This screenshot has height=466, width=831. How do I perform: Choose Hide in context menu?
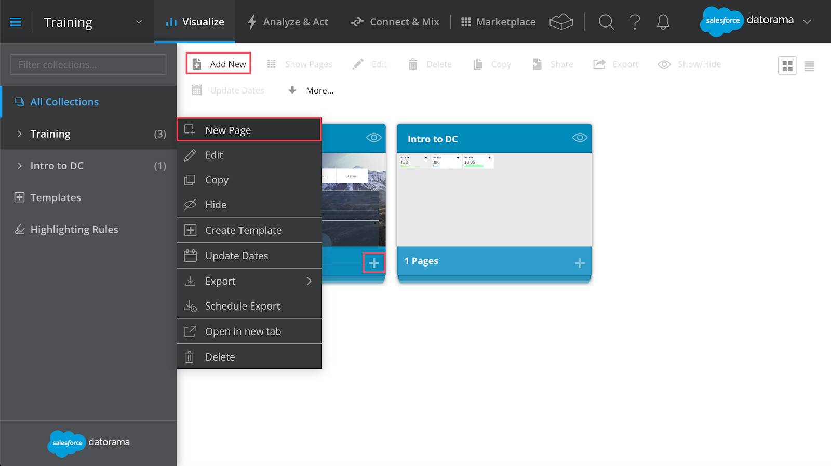point(249,205)
